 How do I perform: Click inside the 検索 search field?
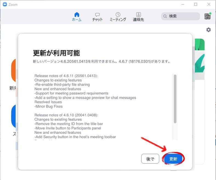click(x=182, y=16)
